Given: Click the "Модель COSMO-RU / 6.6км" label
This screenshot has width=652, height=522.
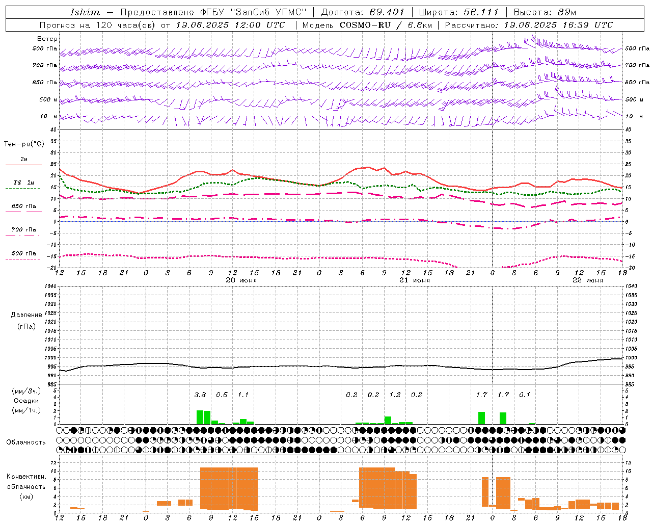Looking at the screenshot, I should (x=367, y=25).
